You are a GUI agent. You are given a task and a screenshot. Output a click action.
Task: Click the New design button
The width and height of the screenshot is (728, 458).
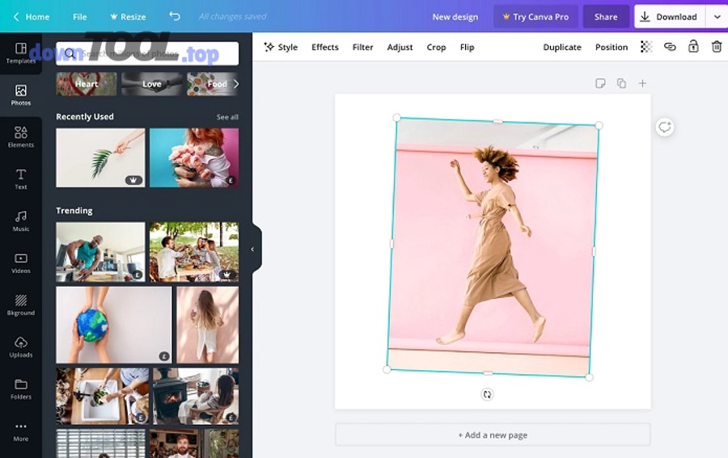455,17
